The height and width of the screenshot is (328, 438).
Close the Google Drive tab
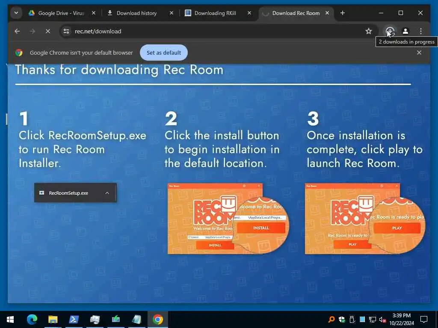[94, 13]
